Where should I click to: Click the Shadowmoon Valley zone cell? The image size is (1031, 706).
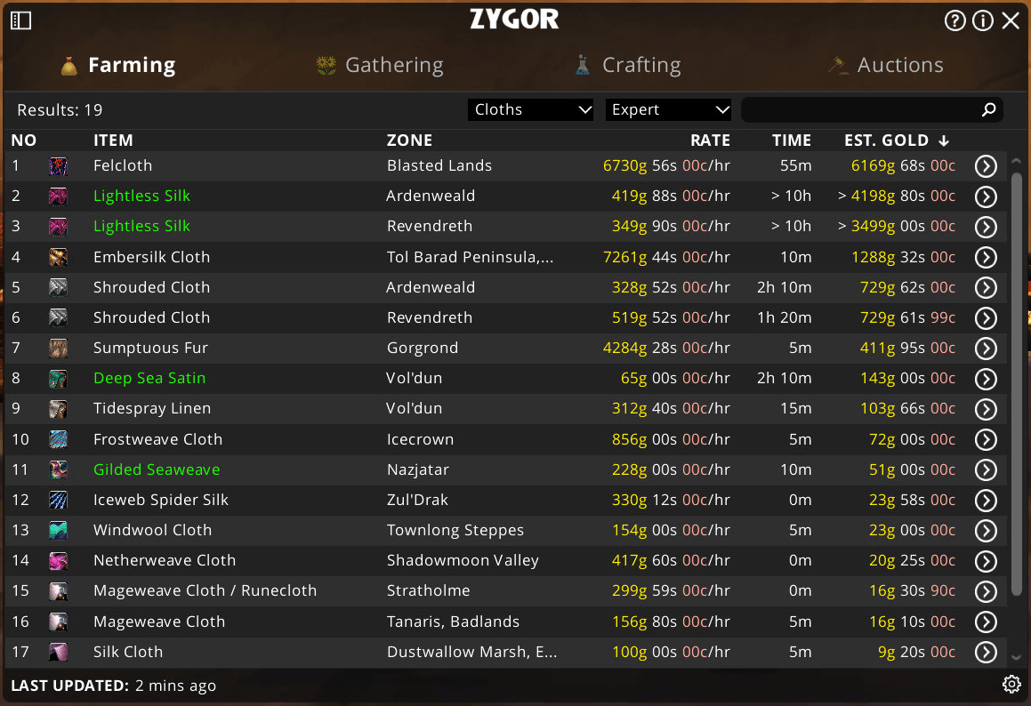463,561
